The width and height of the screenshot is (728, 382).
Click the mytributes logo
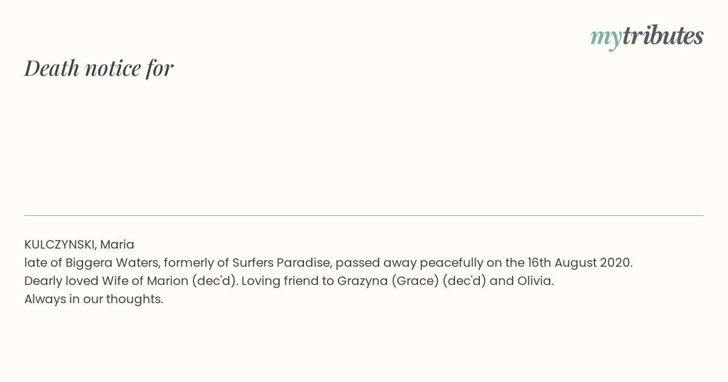(x=647, y=36)
